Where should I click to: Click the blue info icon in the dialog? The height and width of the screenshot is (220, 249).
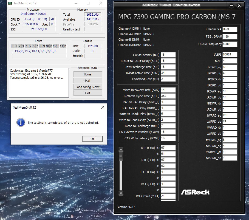point(21,122)
